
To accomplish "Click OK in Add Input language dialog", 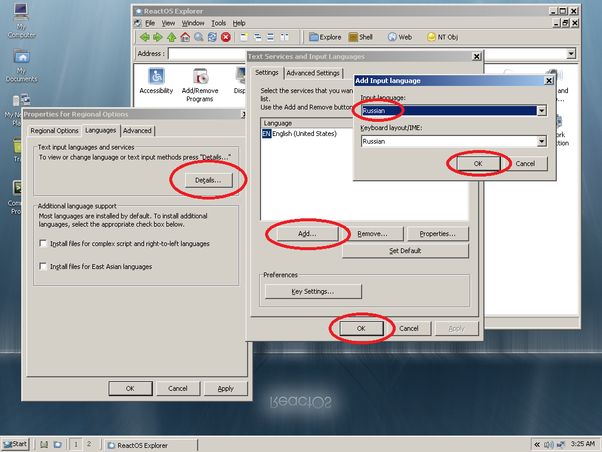I will (479, 164).
